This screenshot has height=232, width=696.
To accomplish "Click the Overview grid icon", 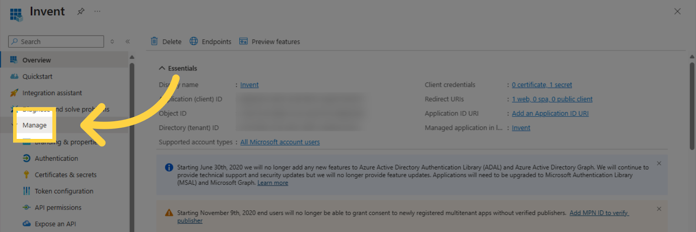I will pyautogui.click(x=14, y=60).
